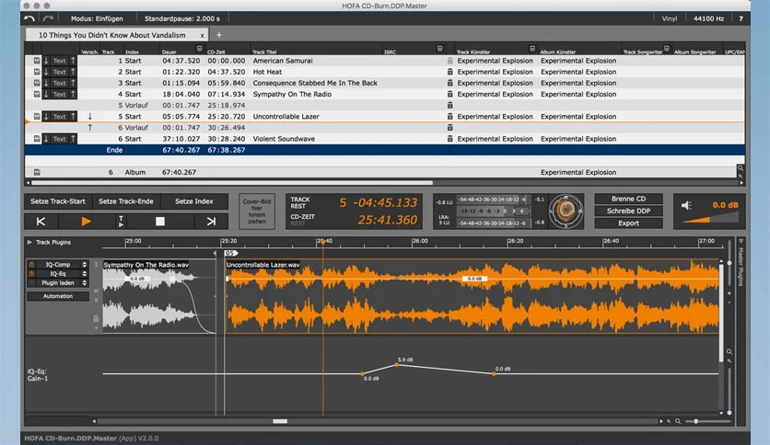
Task: Toggle IQ-Comp plugin power button
Action: pyautogui.click(x=31, y=265)
